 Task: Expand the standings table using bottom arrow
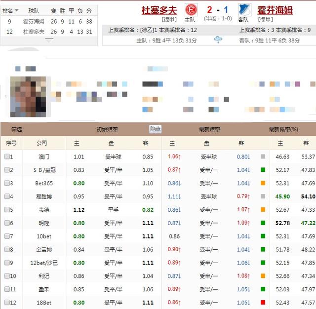click(49, 40)
